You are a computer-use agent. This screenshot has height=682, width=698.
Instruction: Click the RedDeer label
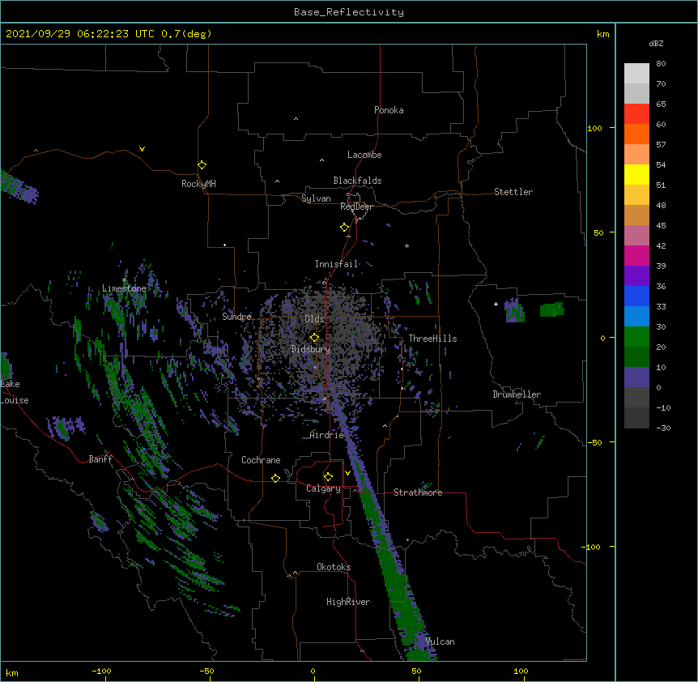356,207
